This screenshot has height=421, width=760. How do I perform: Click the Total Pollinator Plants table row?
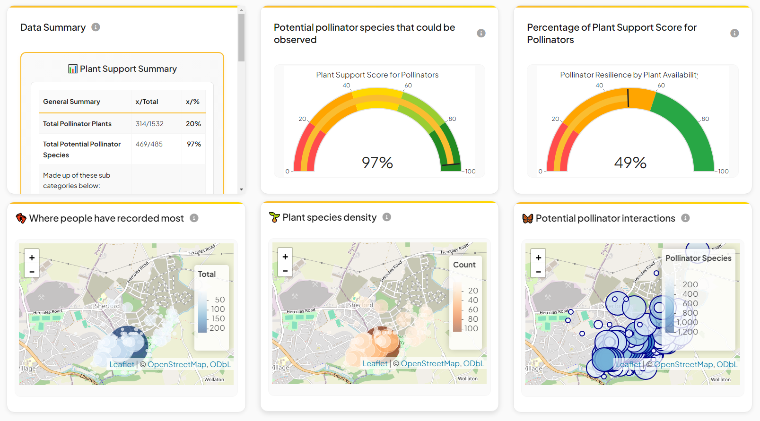(122, 124)
